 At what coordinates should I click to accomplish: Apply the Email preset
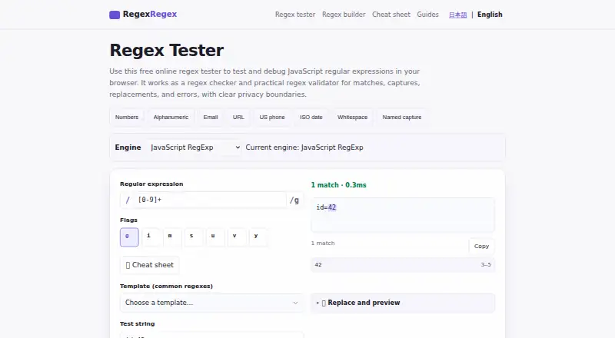[x=210, y=118]
